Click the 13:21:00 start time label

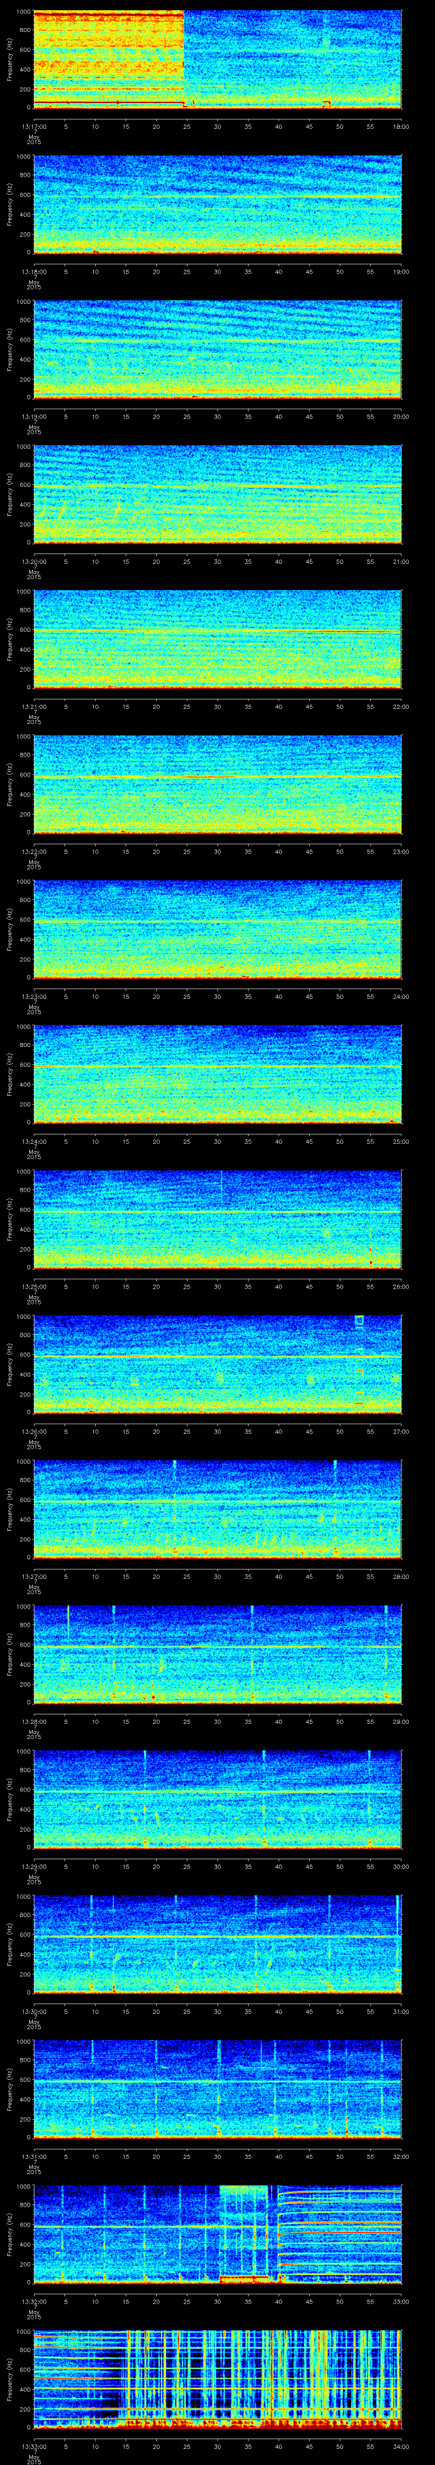(34, 707)
